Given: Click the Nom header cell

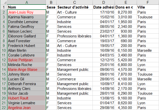Looking at the screenshot, I should (x=26, y=7).
